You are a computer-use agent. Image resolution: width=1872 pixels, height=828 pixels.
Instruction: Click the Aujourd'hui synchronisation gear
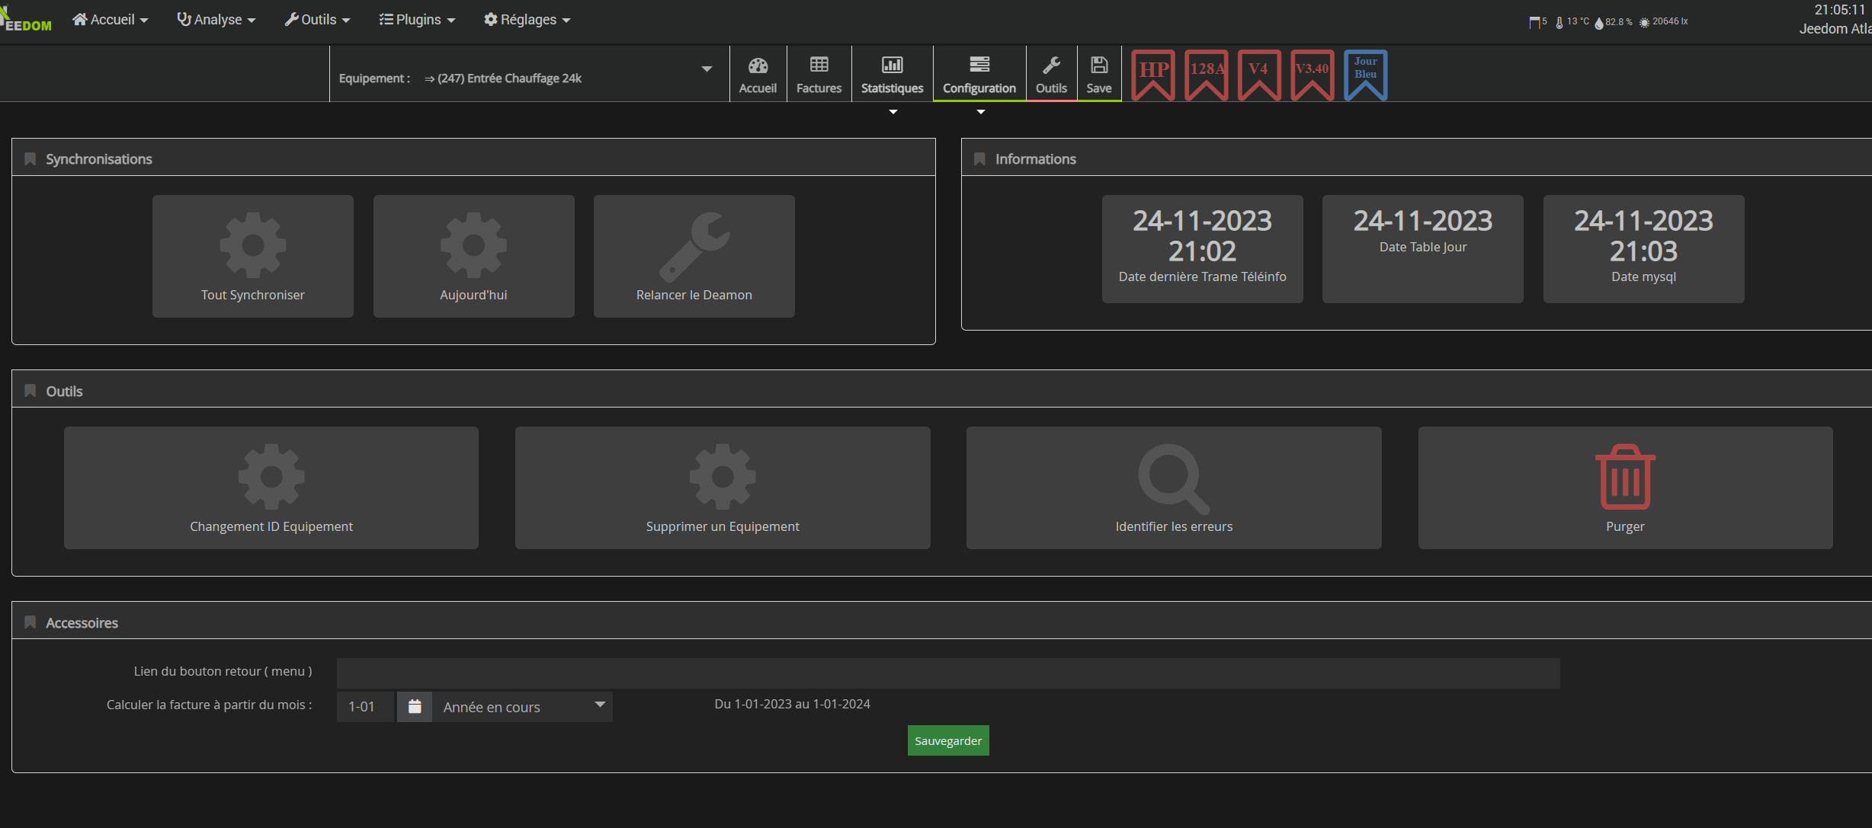(473, 245)
